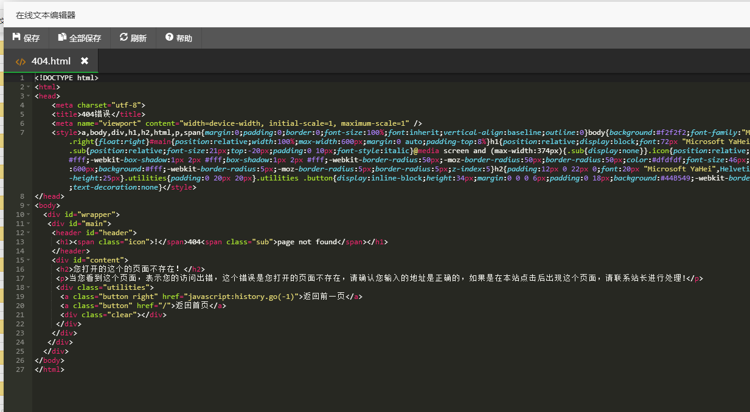The height and width of the screenshot is (412, 750).
Task: Click the <title>404错误</title> line
Action: [99, 114]
